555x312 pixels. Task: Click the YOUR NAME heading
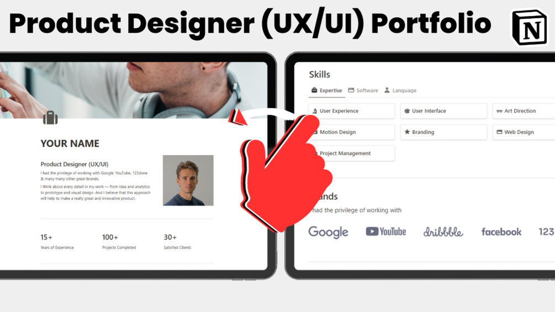click(x=70, y=144)
